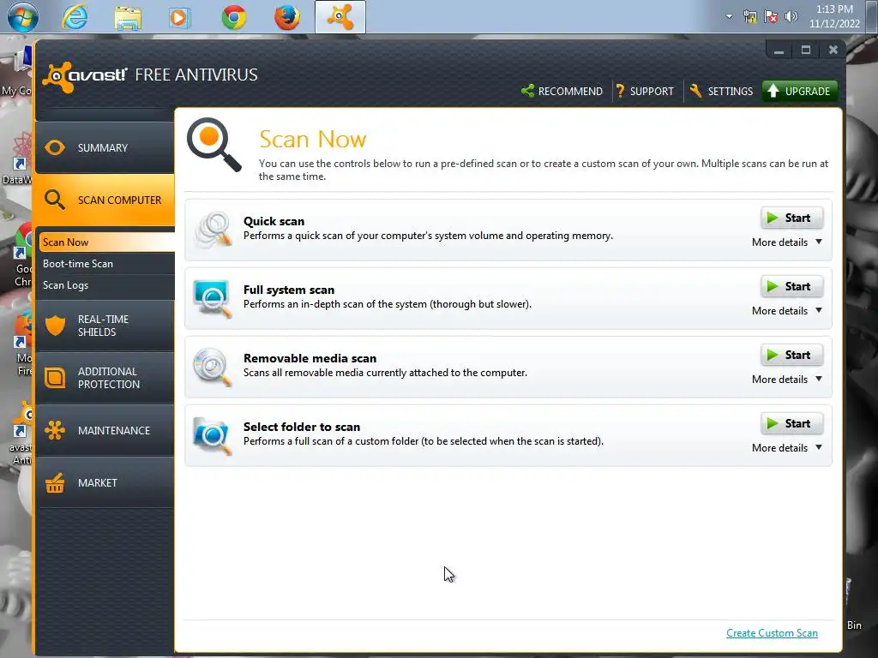878x658 pixels.
Task: Launch Internet Explorer from the taskbar
Action: click(x=75, y=17)
